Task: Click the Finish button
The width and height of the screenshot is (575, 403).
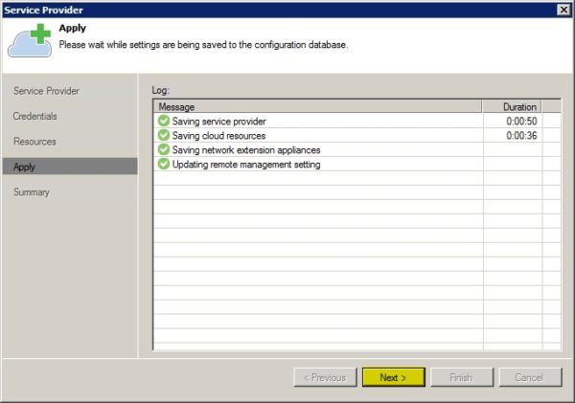Action: (462, 377)
